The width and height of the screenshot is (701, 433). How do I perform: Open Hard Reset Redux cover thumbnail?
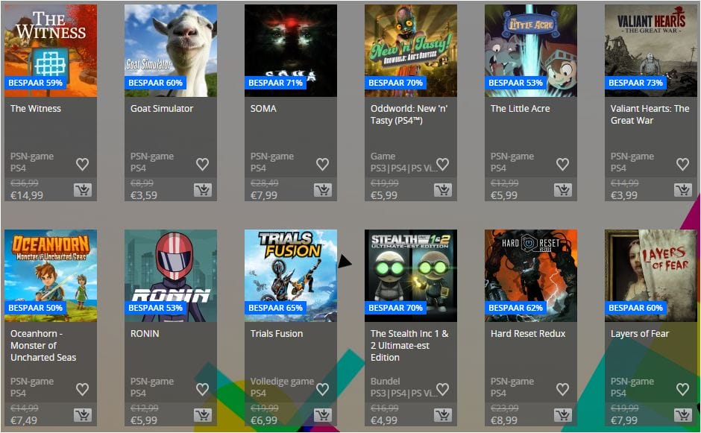[x=531, y=276]
